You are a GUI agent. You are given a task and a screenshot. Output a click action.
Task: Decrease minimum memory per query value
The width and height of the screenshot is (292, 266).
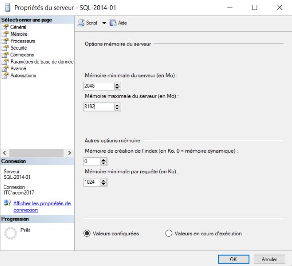pos(103,184)
